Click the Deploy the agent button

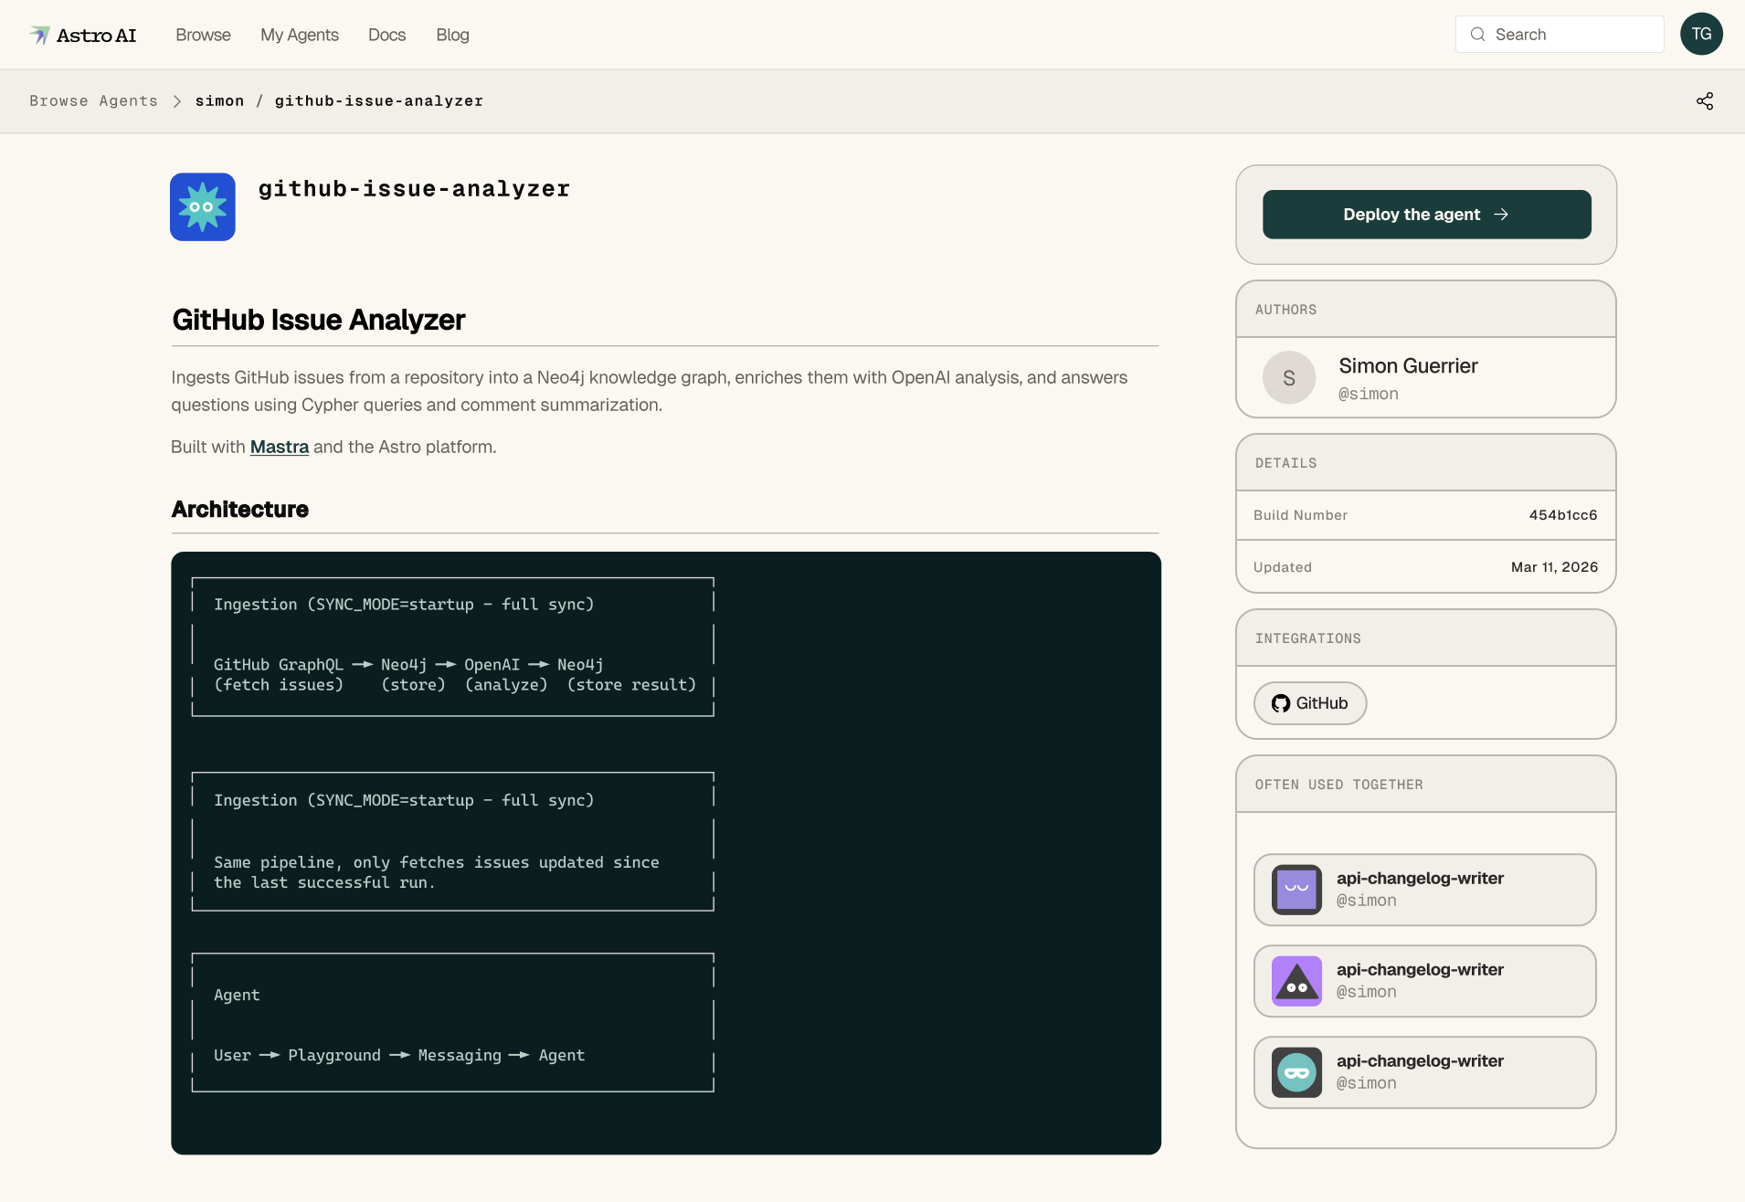[x=1426, y=215]
